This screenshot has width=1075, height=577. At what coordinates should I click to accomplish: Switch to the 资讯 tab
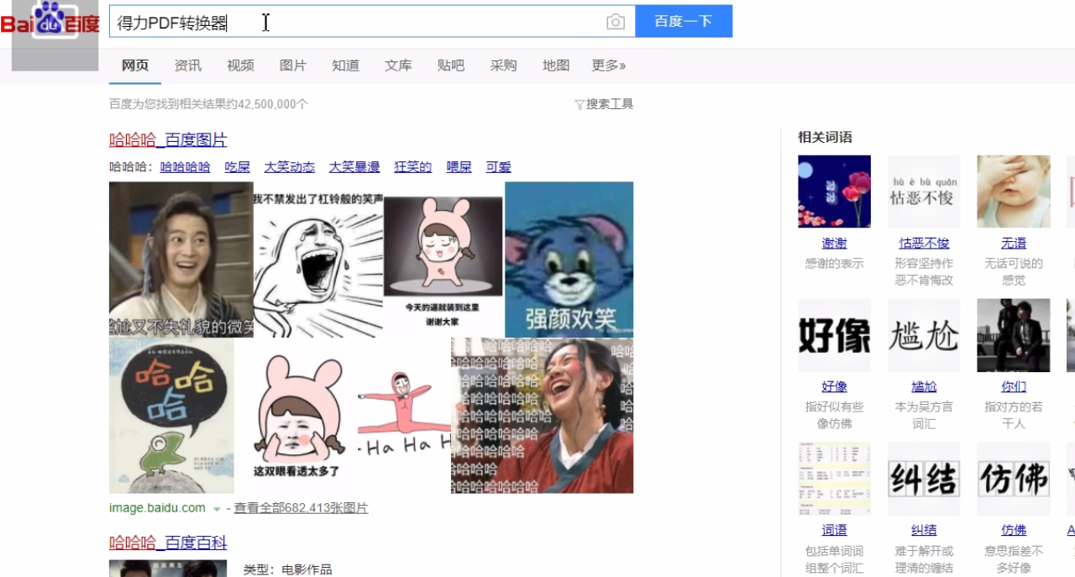point(188,66)
